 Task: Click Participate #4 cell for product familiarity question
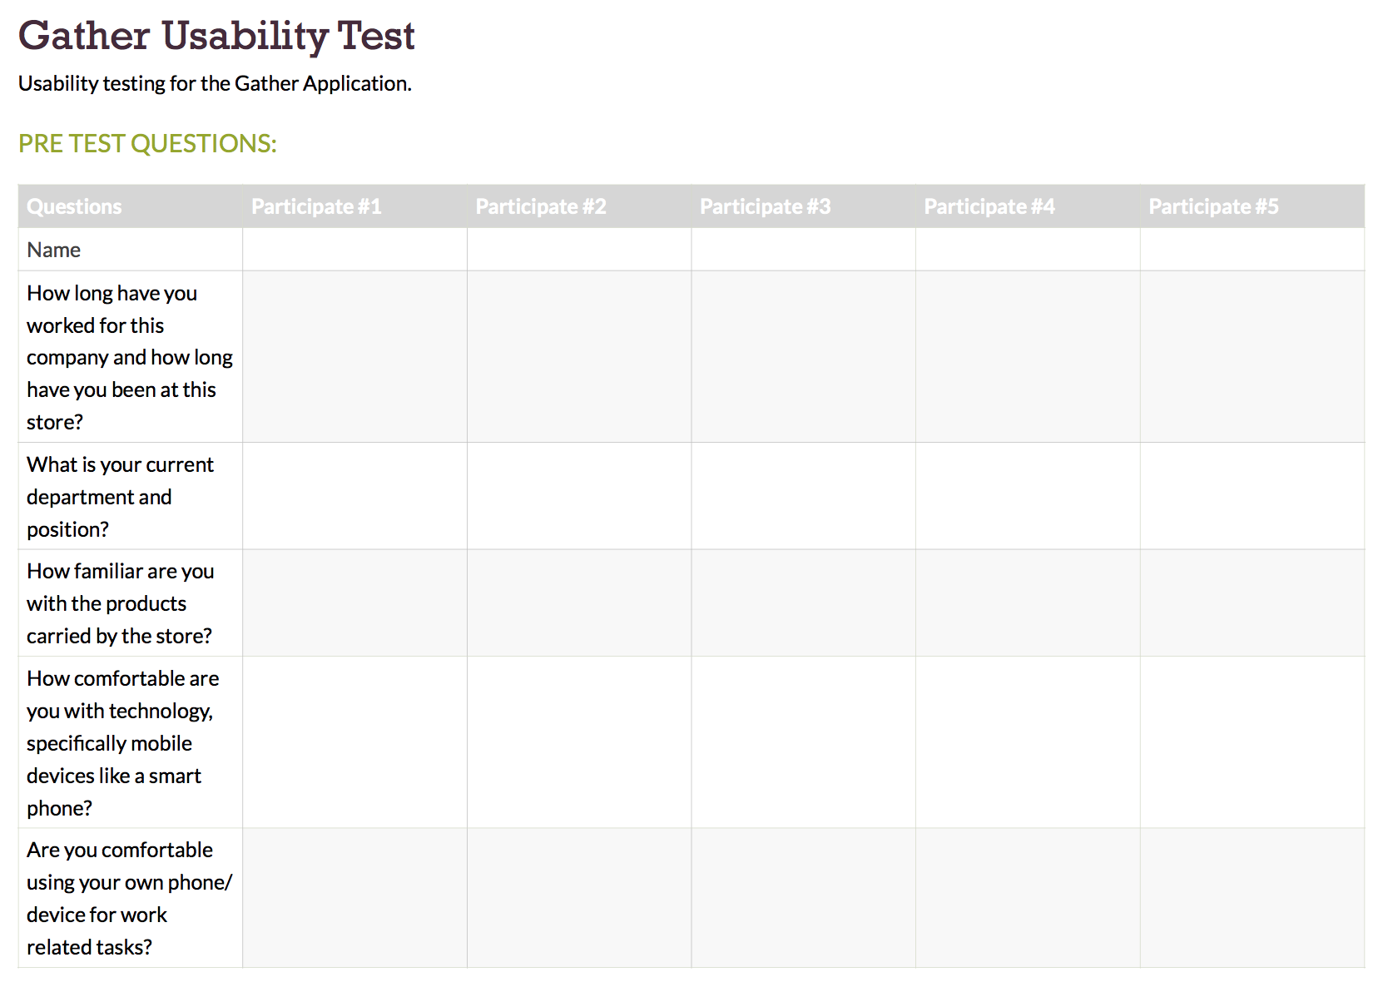click(x=1028, y=603)
